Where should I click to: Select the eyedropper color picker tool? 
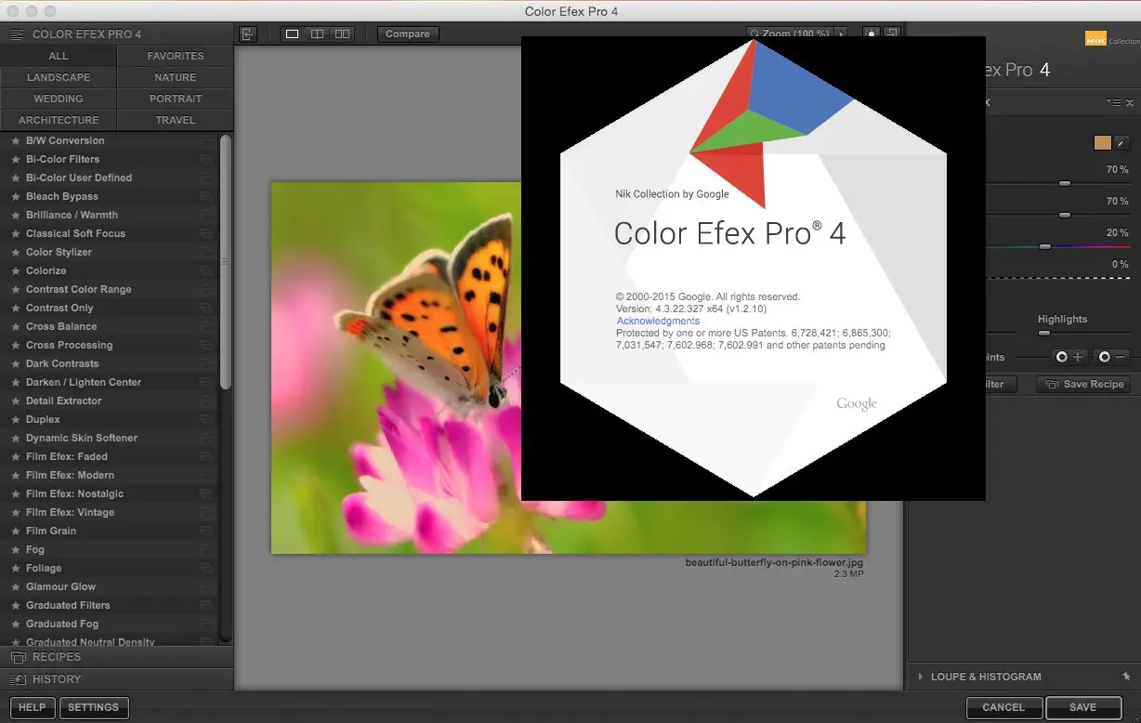(1122, 143)
